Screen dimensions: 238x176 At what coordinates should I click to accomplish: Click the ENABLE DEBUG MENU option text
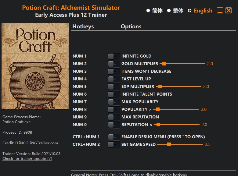point(163,137)
